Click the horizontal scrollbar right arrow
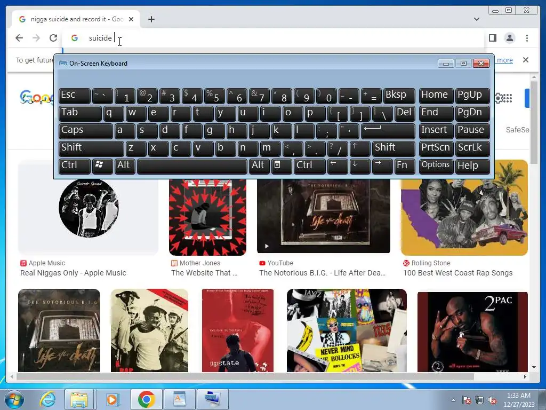546x410 pixels. [x=525, y=376]
